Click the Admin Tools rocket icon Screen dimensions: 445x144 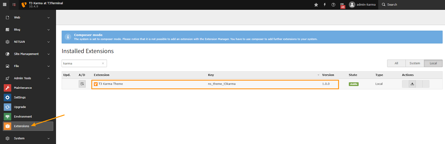coord(8,78)
